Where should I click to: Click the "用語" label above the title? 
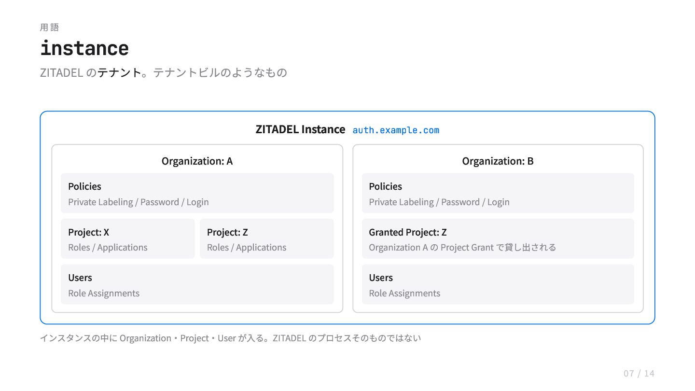[49, 28]
